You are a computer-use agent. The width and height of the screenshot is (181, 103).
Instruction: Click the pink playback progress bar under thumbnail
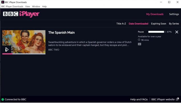click(x=24, y=54)
